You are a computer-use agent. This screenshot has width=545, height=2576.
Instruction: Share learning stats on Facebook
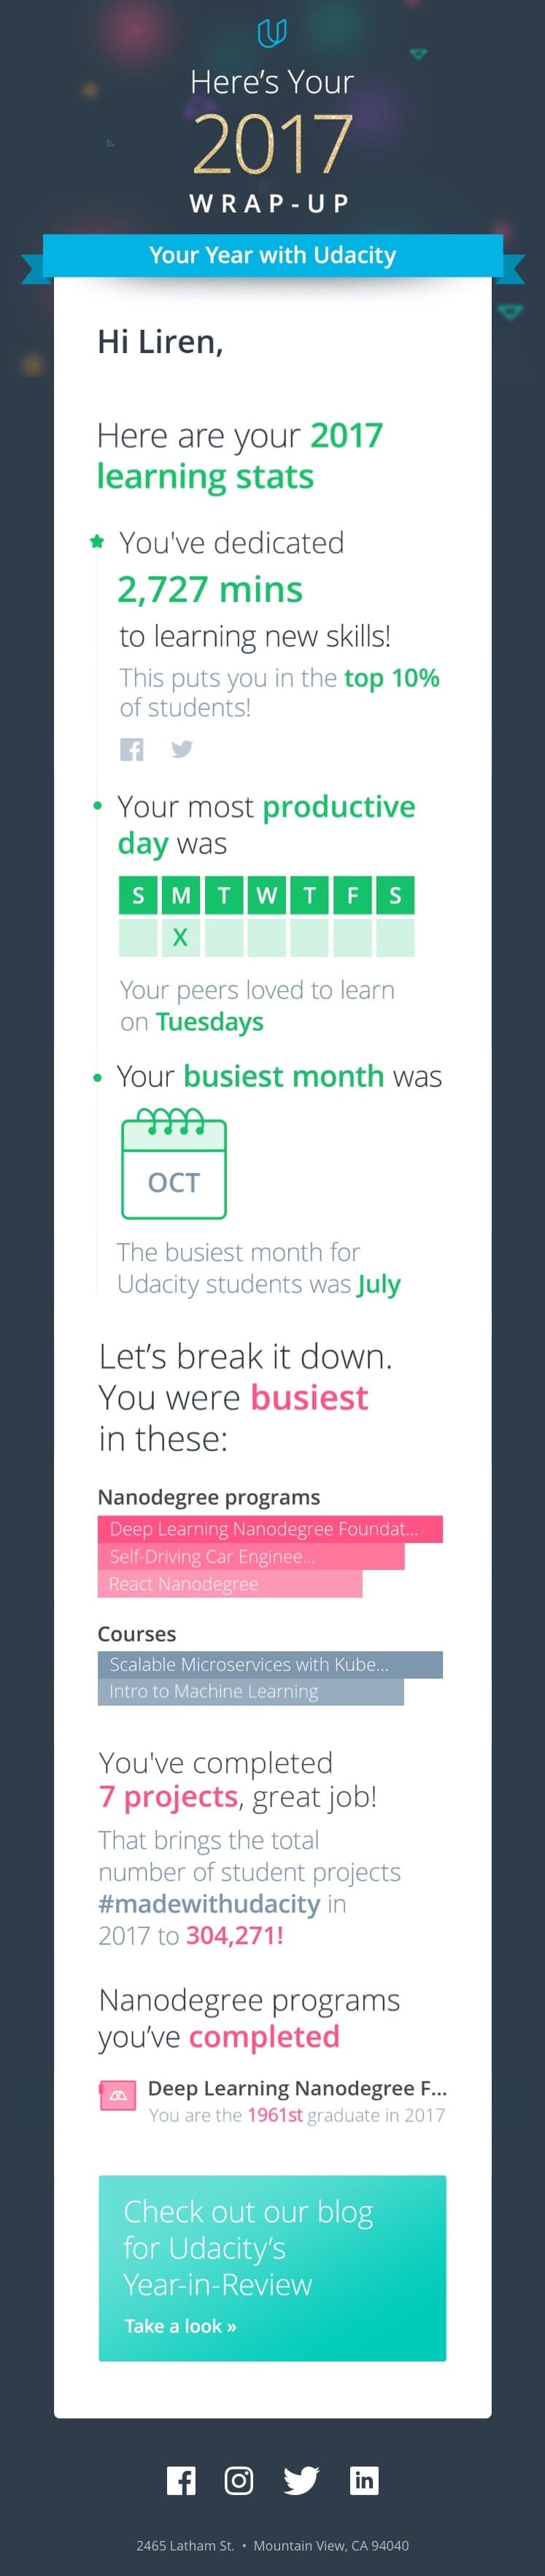[132, 749]
